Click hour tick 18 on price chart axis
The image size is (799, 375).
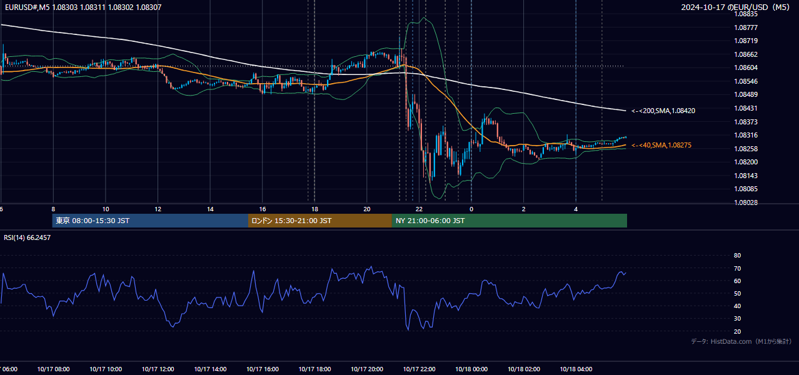point(314,209)
